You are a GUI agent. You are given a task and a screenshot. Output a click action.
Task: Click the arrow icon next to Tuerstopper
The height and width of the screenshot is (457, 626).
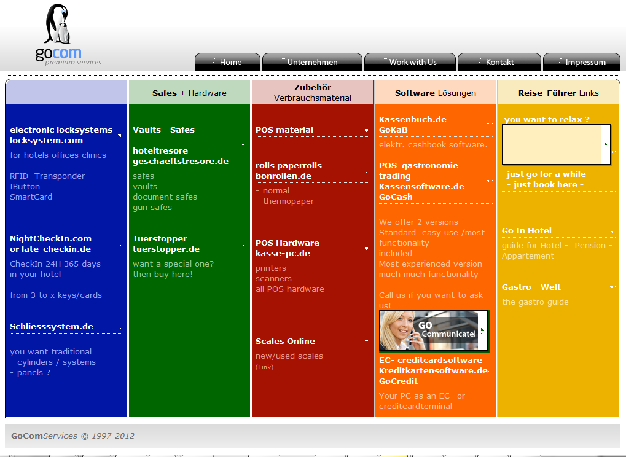[x=243, y=244]
